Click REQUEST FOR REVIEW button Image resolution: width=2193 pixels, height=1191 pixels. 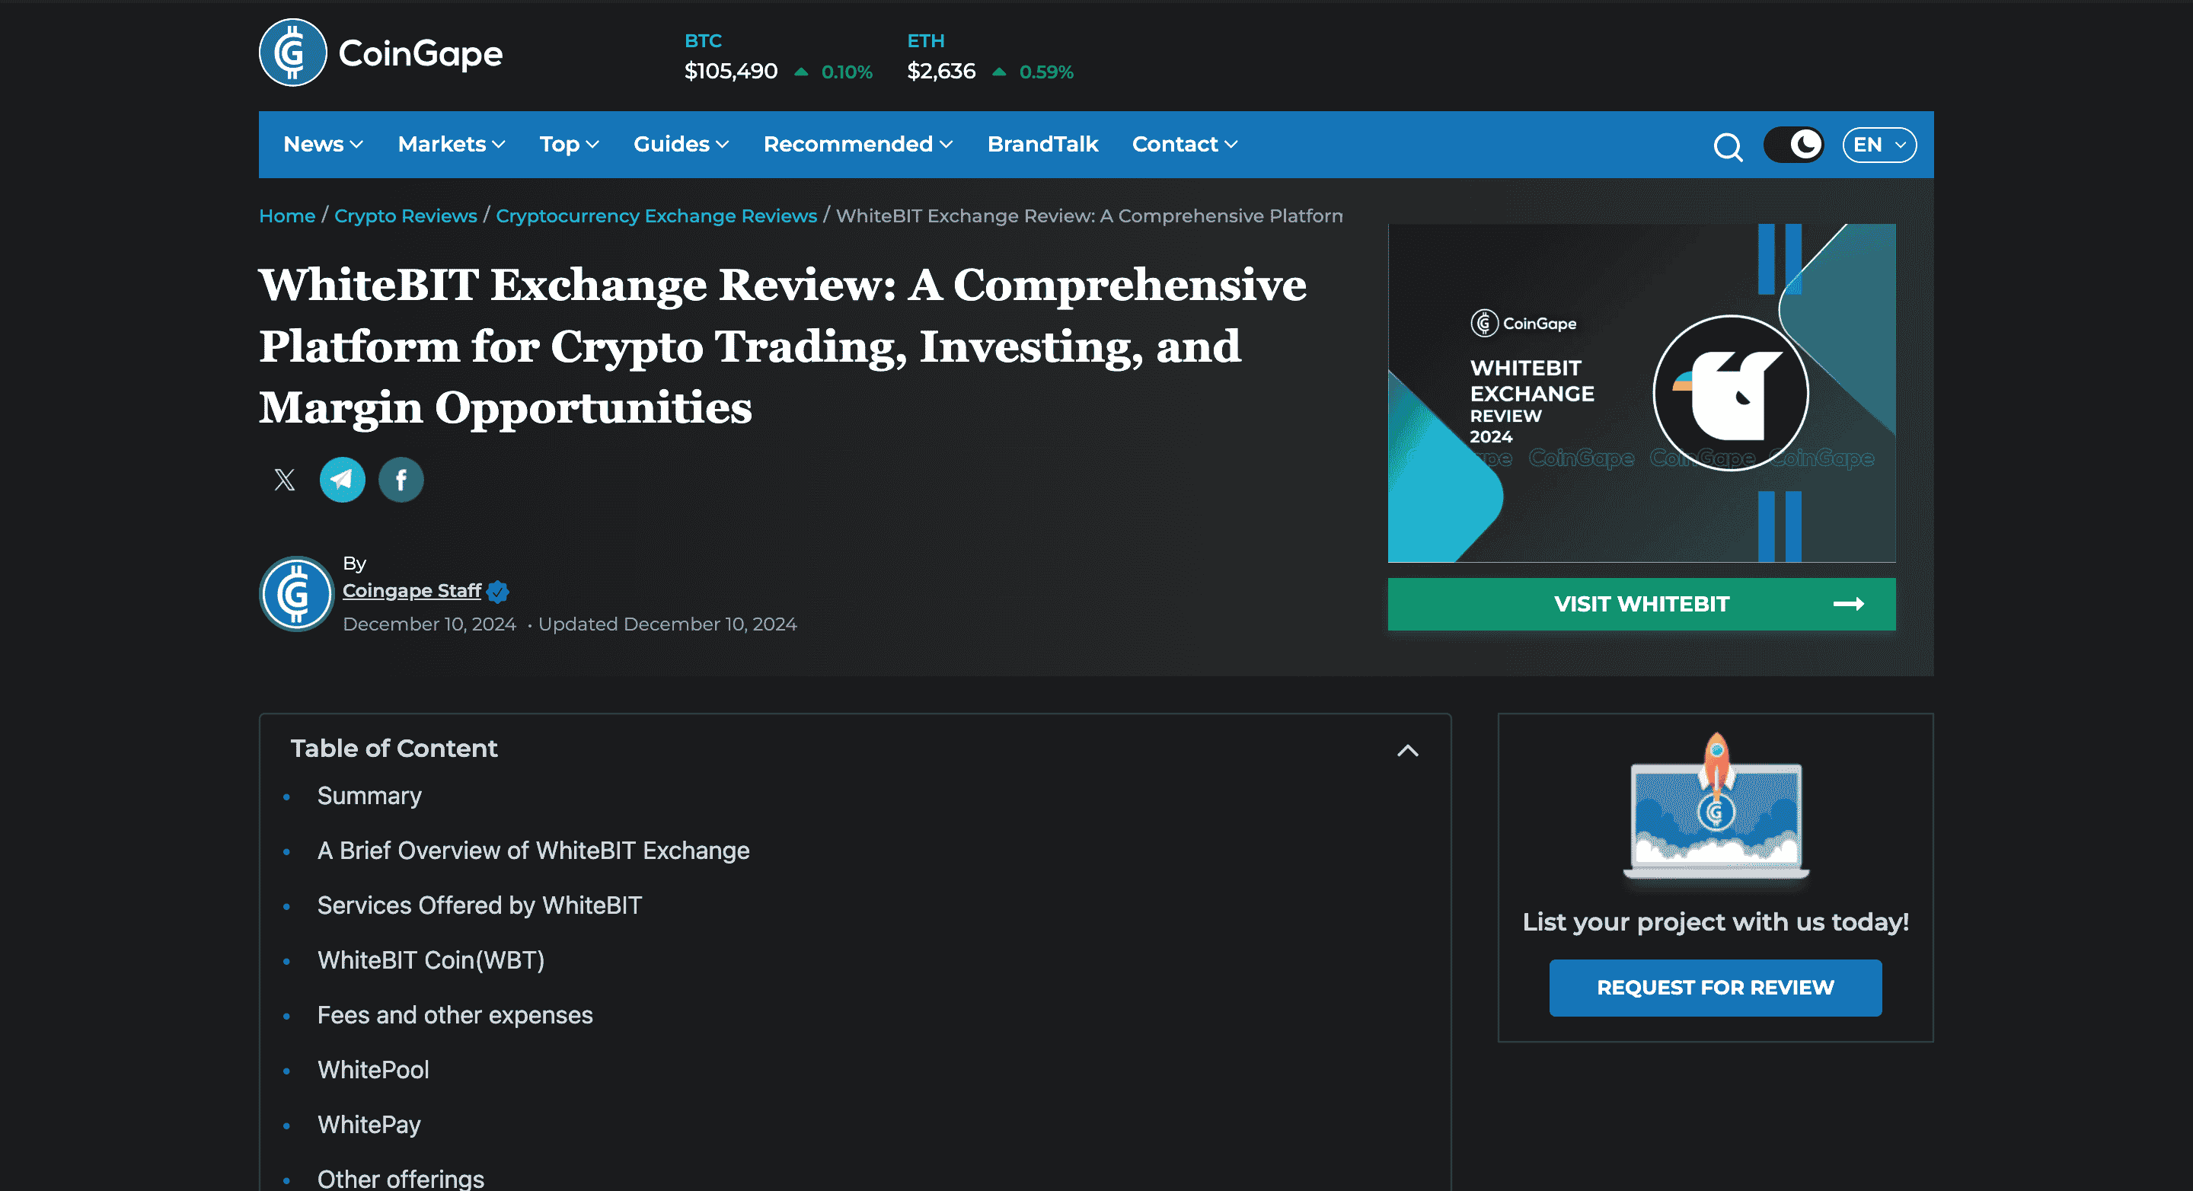coord(1716,988)
